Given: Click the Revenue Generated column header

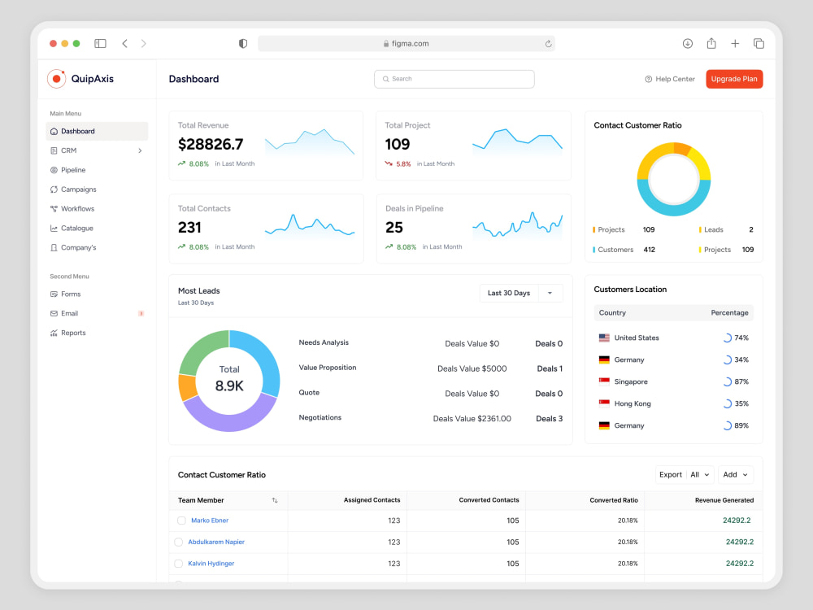Looking at the screenshot, I should click(x=724, y=500).
